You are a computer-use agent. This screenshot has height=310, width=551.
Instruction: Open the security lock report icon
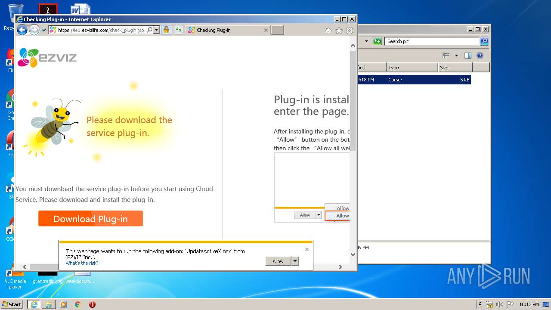point(166,30)
